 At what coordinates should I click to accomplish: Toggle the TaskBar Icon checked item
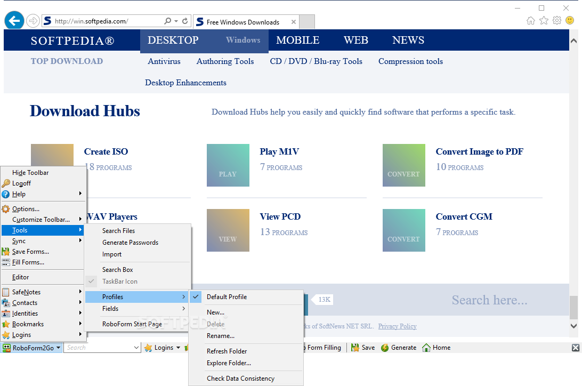pyautogui.click(x=138, y=282)
